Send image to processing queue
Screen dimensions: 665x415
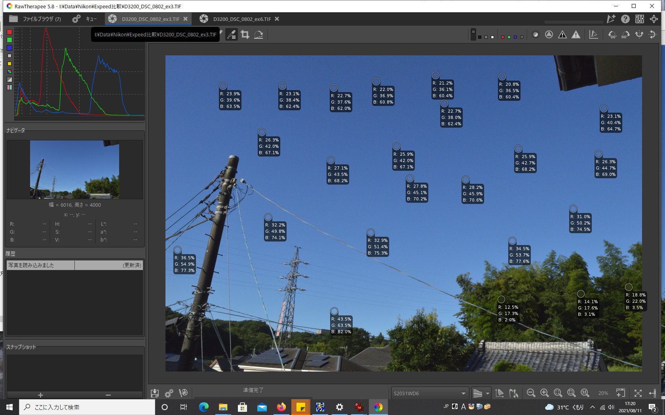[169, 393]
